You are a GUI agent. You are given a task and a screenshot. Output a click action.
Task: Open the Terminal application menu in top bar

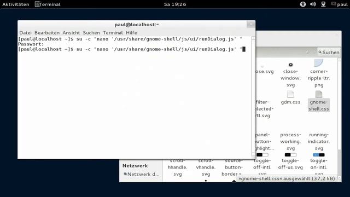[x=48, y=4]
